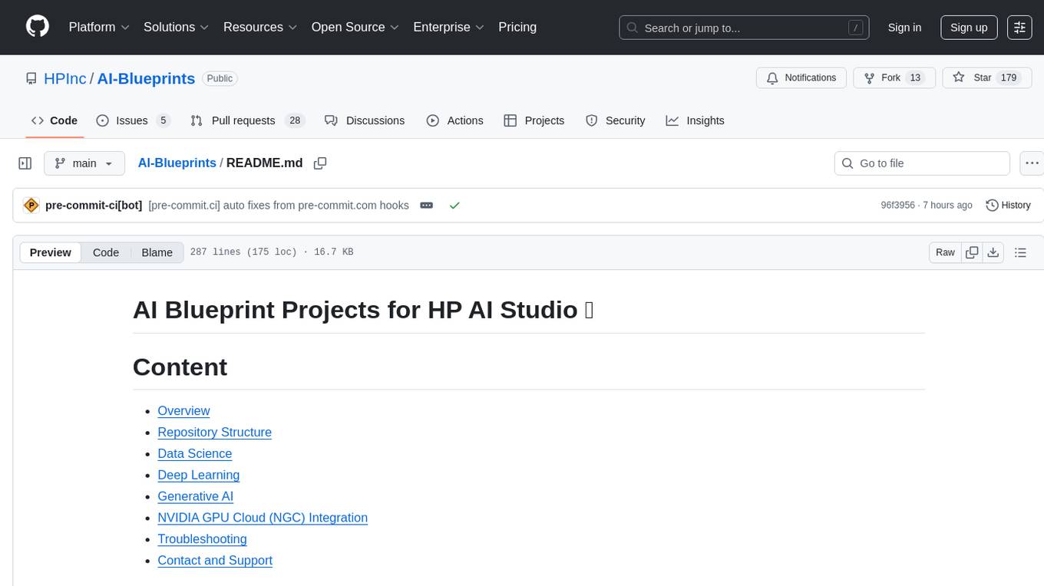Expand the Resources menu
This screenshot has width=1044, height=586.
(260, 27)
